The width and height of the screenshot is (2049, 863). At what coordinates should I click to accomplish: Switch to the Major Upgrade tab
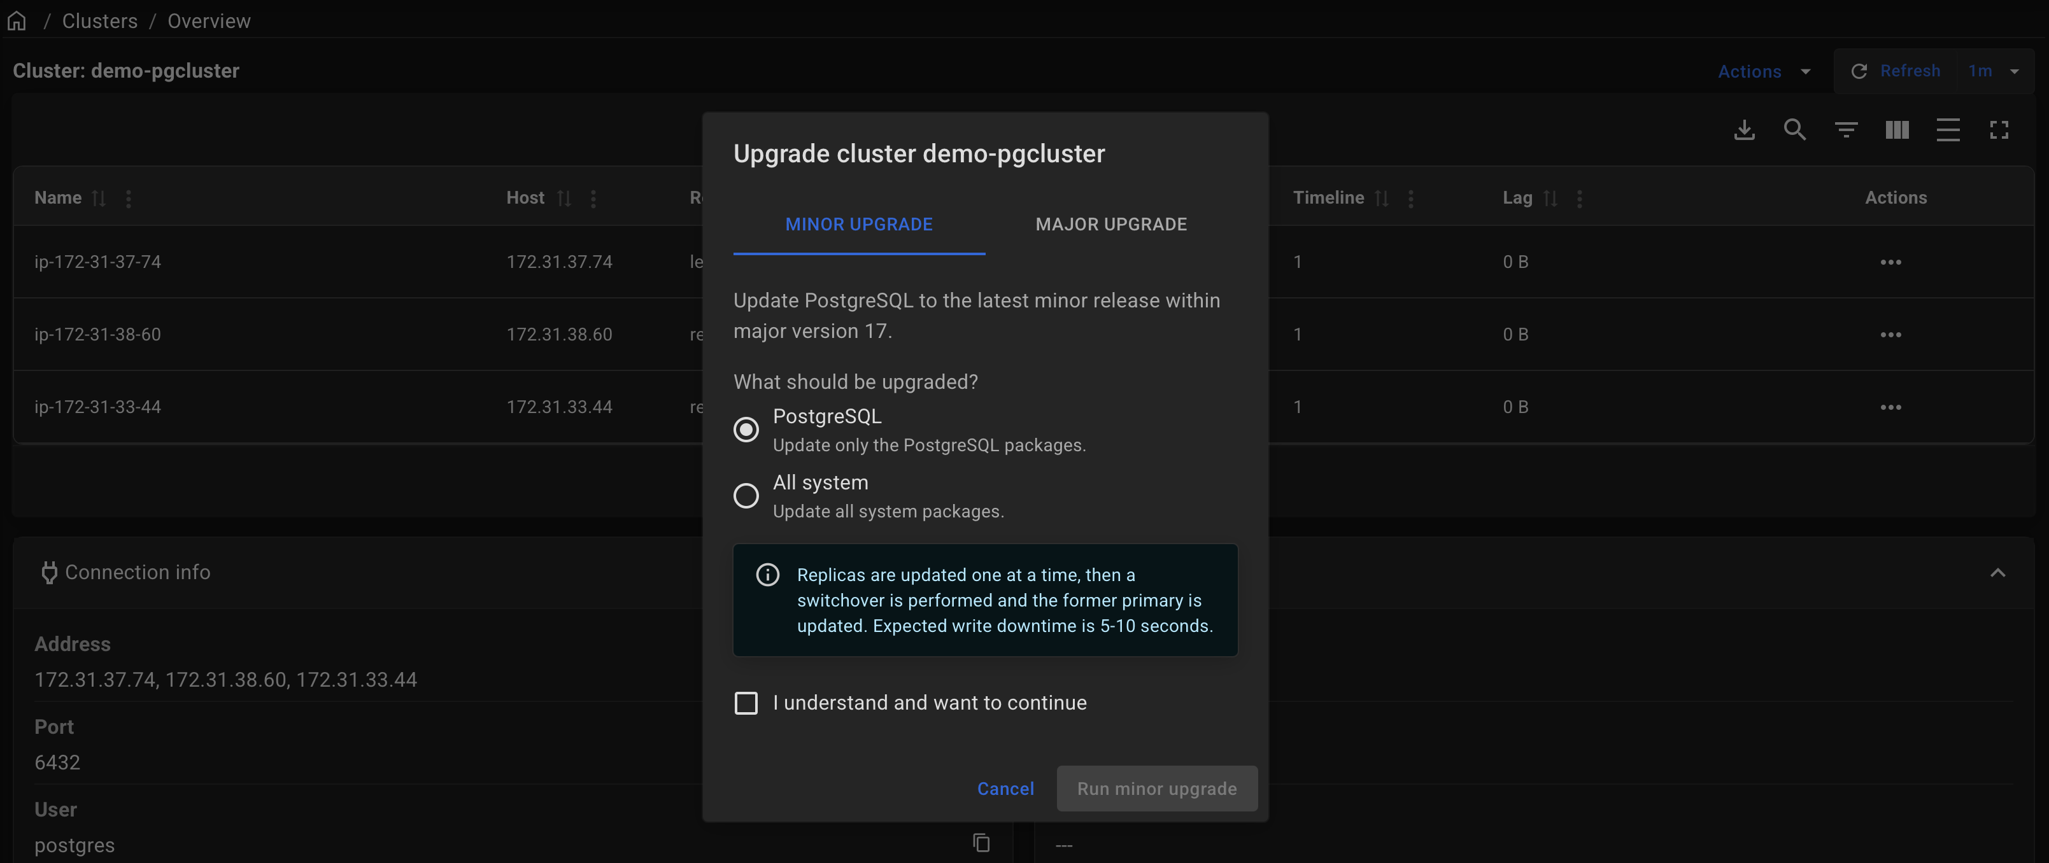pyautogui.click(x=1110, y=224)
